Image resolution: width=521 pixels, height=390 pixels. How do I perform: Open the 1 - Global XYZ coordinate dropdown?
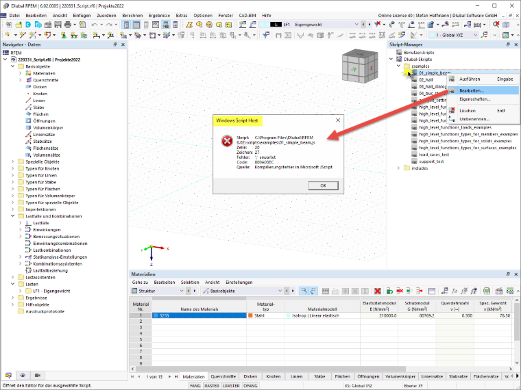476,35
